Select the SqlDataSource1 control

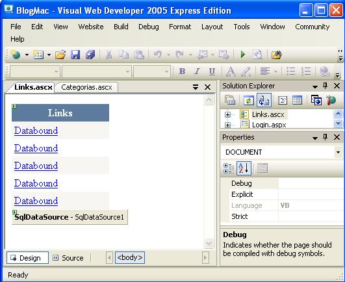click(70, 217)
